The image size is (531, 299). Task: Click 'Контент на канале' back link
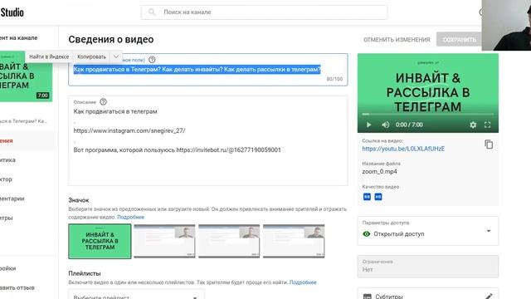[x=18, y=38]
